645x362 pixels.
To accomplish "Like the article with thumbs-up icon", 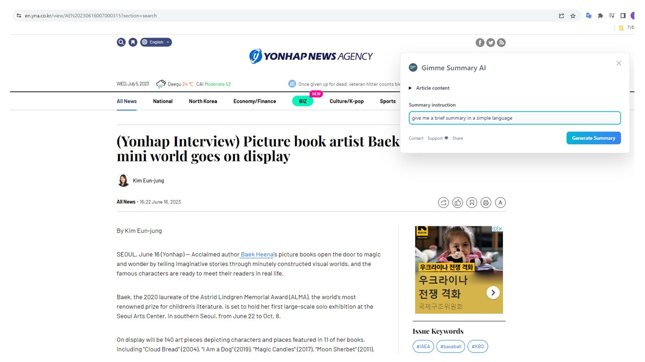I will point(458,203).
